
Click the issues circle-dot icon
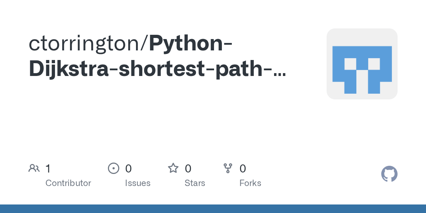click(x=113, y=168)
